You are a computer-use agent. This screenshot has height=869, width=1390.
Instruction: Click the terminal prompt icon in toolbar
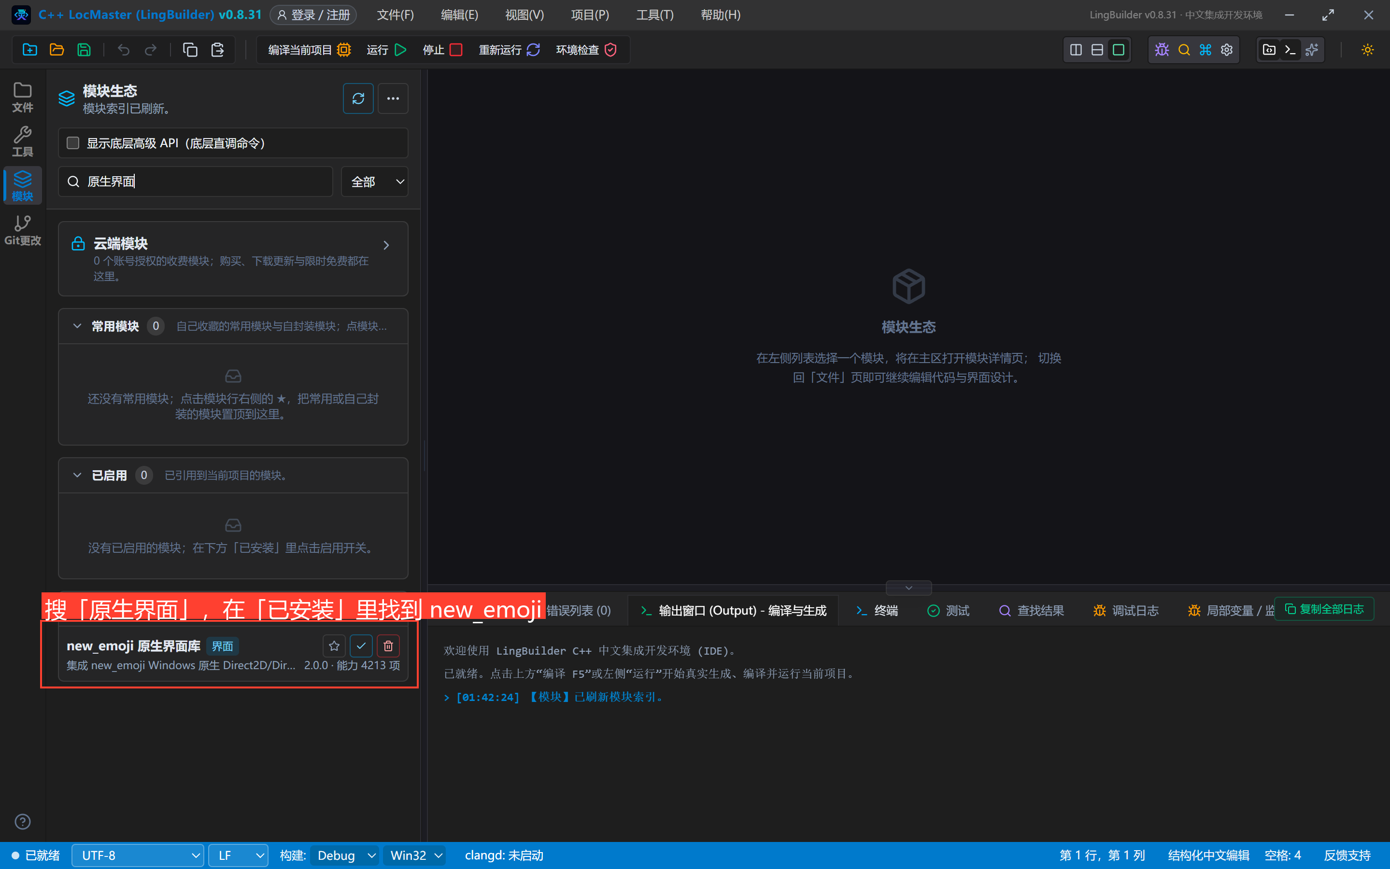click(x=1291, y=50)
